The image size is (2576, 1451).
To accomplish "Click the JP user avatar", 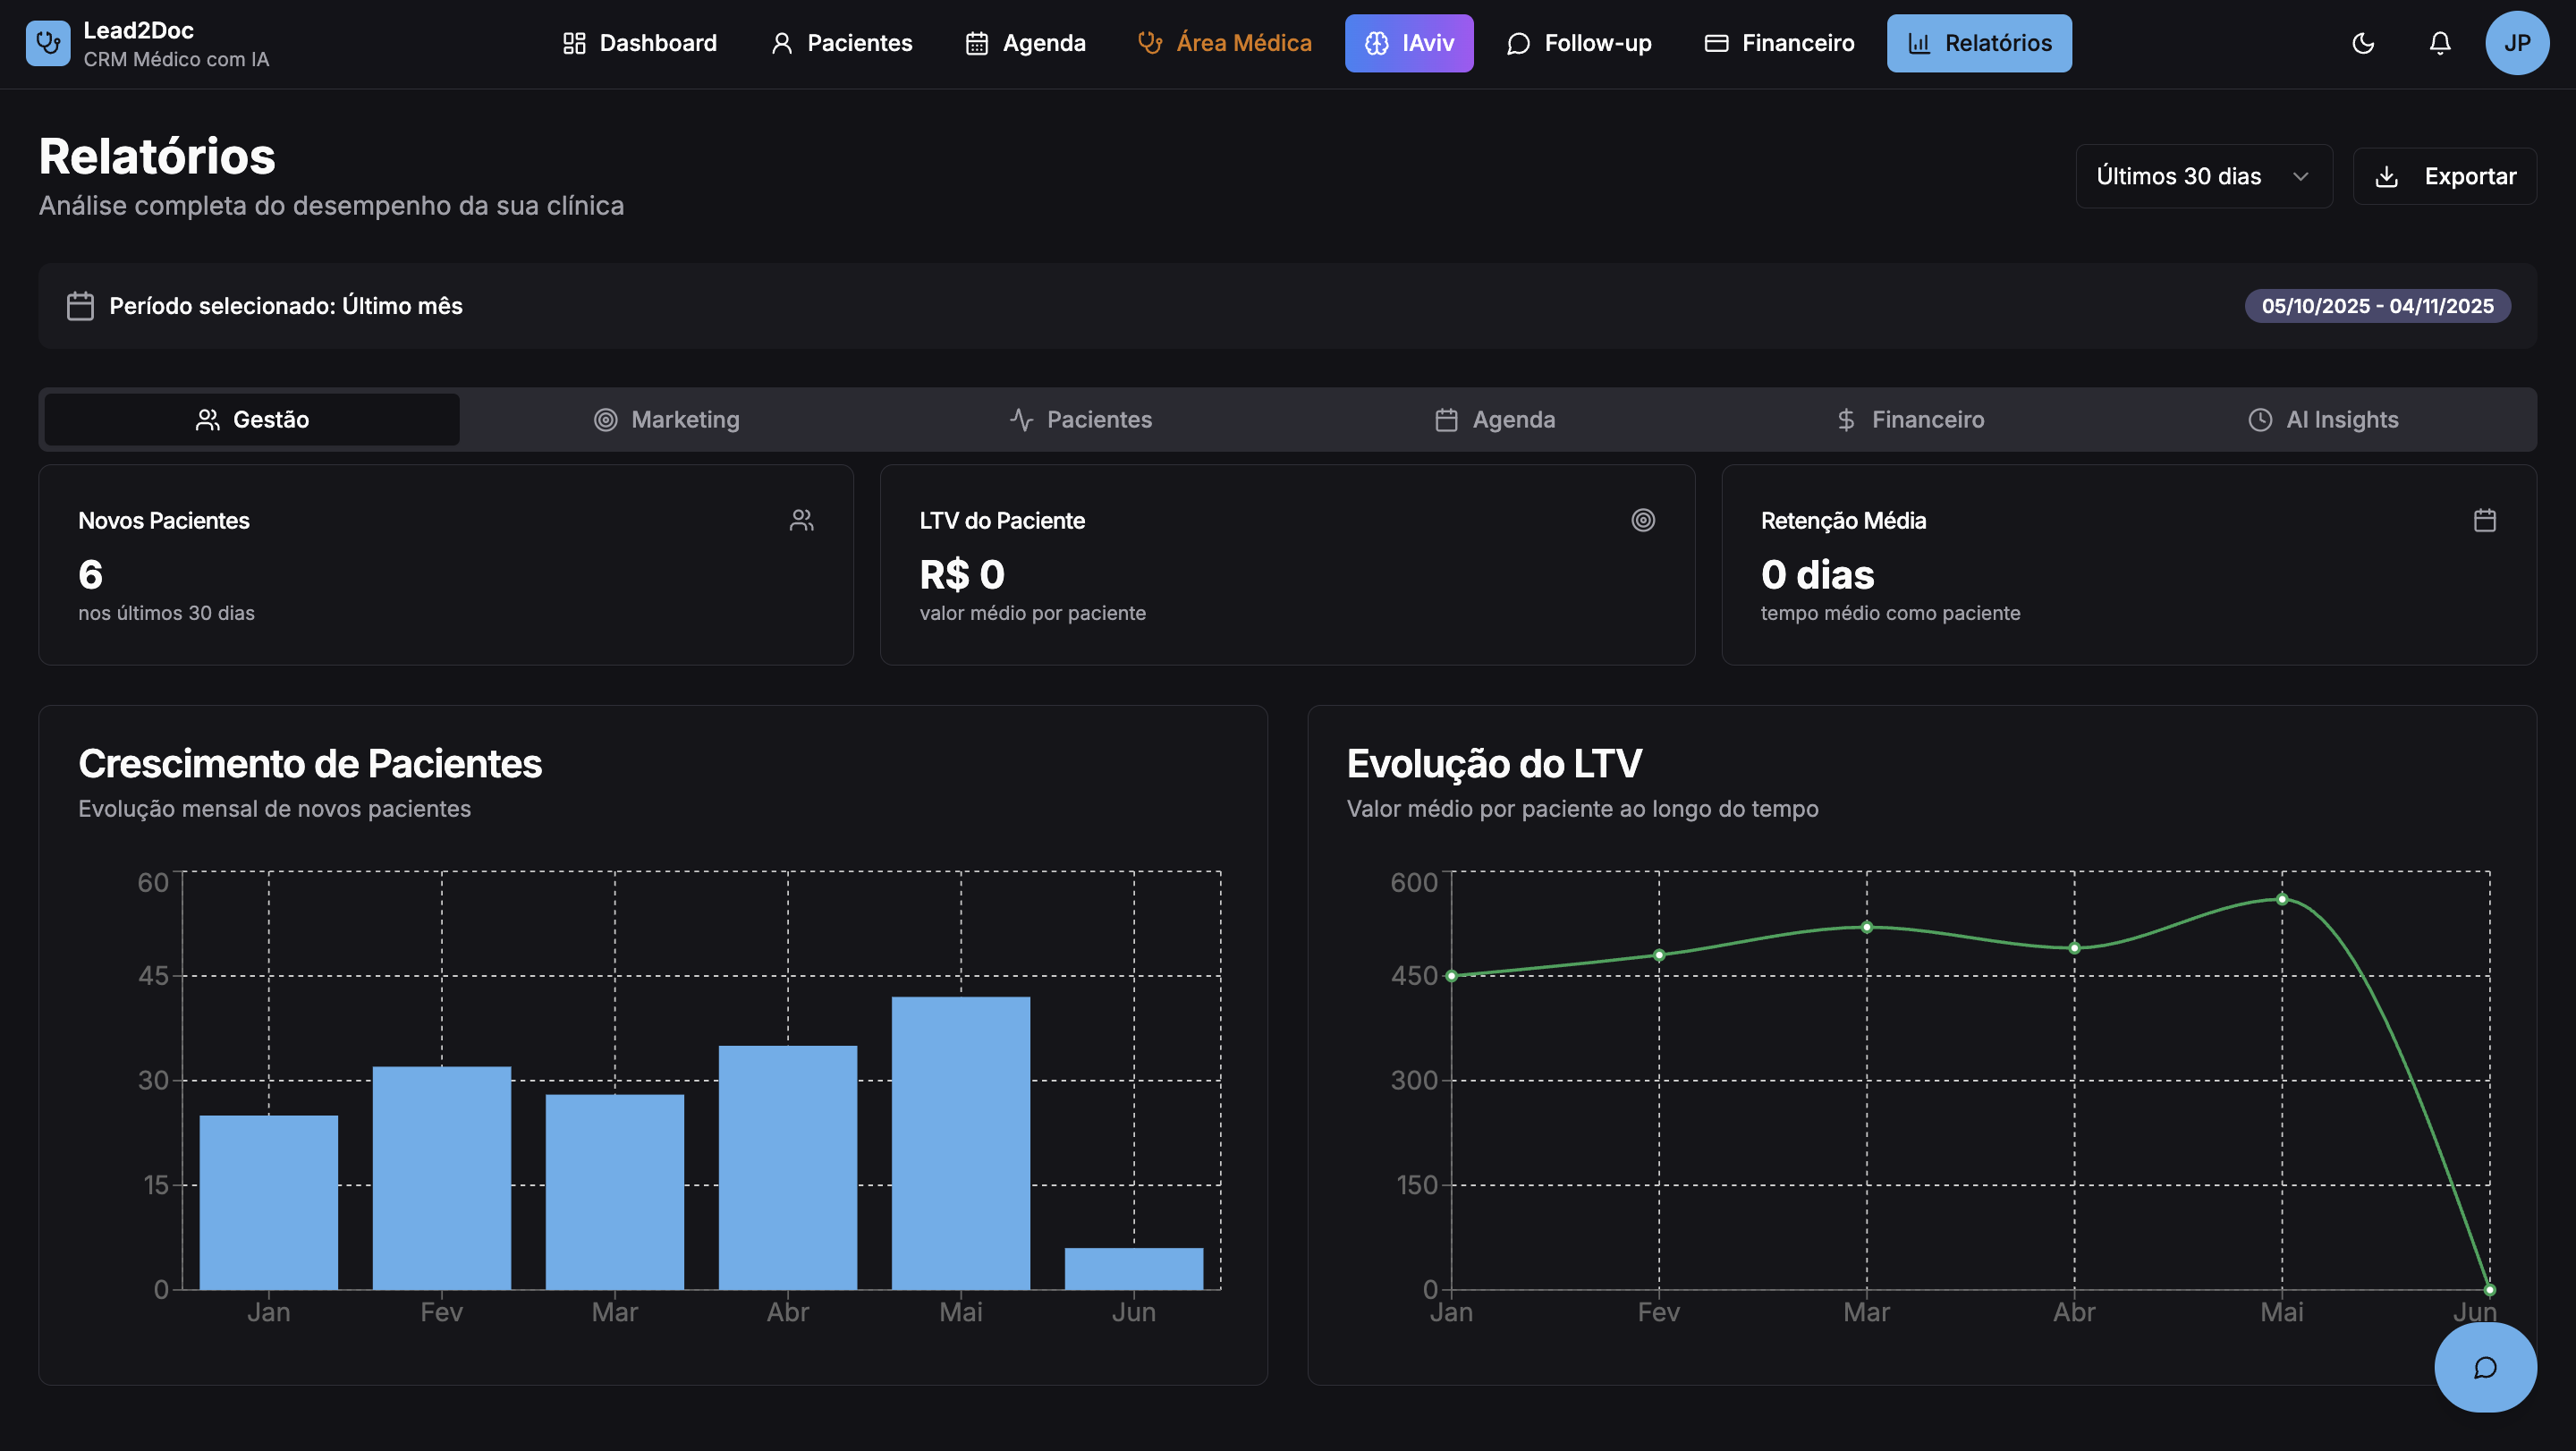I will click(x=2516, y=43).
